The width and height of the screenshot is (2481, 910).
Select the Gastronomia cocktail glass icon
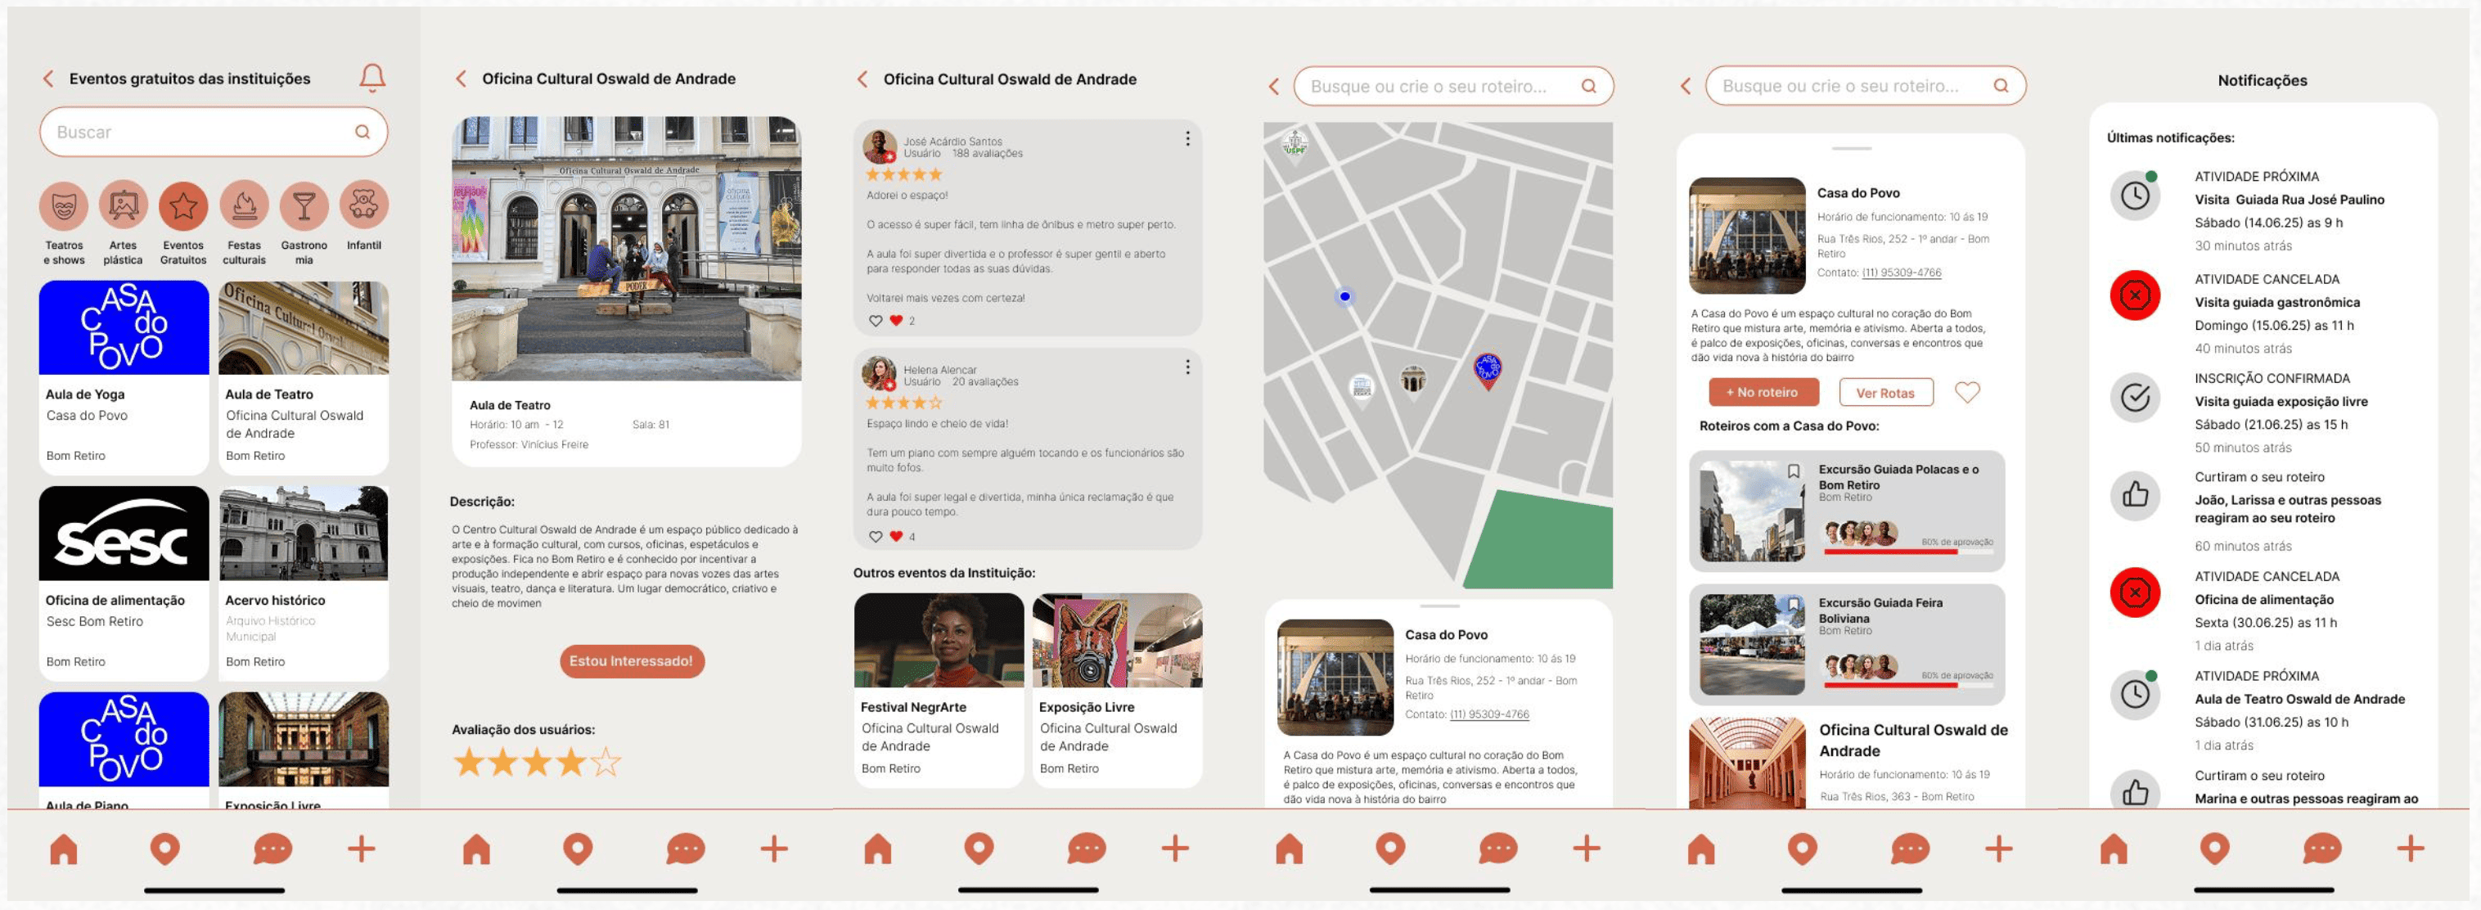304,206
